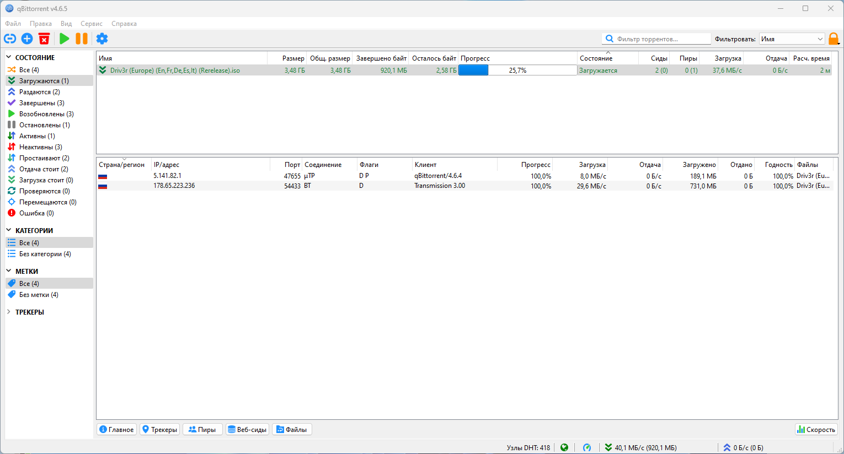Sort torrents by Прогресс column header
The width and height of the screenshot is (844, 454).
[x=517, y=58]
